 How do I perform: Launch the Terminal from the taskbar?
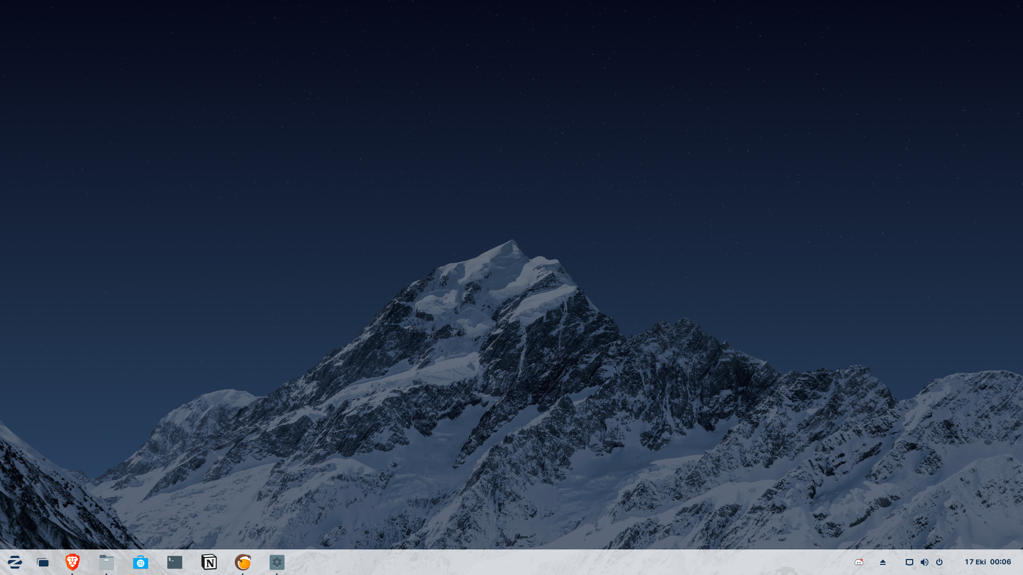175,562
